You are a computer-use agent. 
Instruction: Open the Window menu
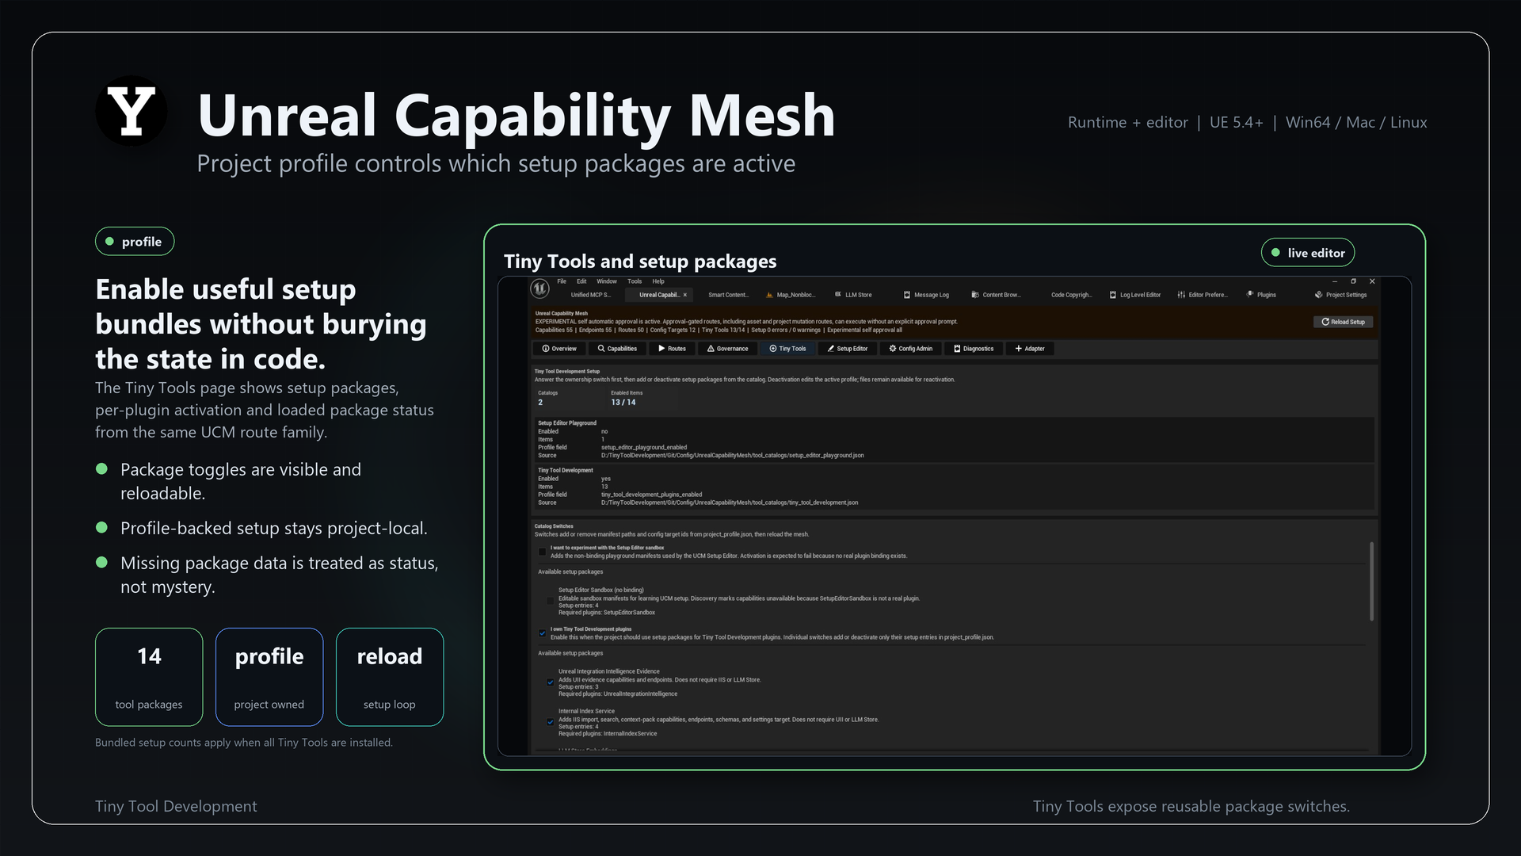click(x=607, y=281)
